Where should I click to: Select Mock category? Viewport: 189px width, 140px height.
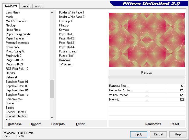pos(9,17)
